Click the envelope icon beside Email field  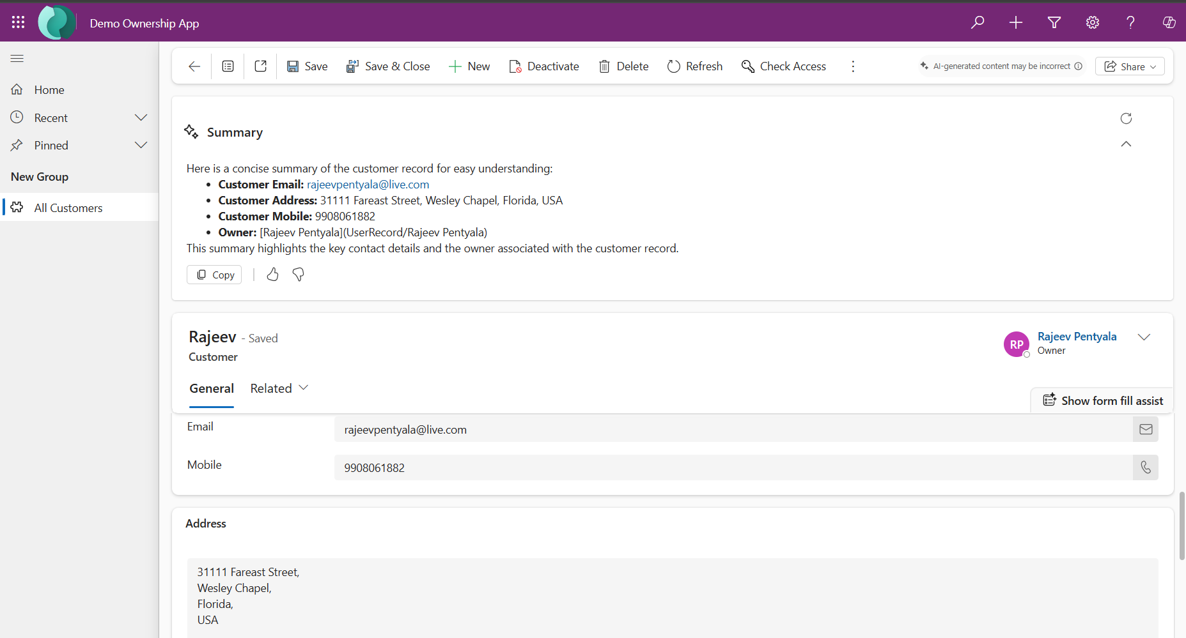(x=1145, y=429)
